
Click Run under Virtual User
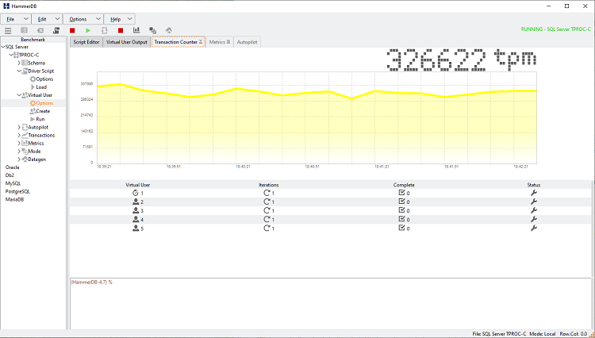point(40,119)
